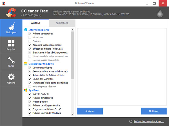Click the Nettoyer button
The image size is (169, 126).
click(x=154, y=111)
